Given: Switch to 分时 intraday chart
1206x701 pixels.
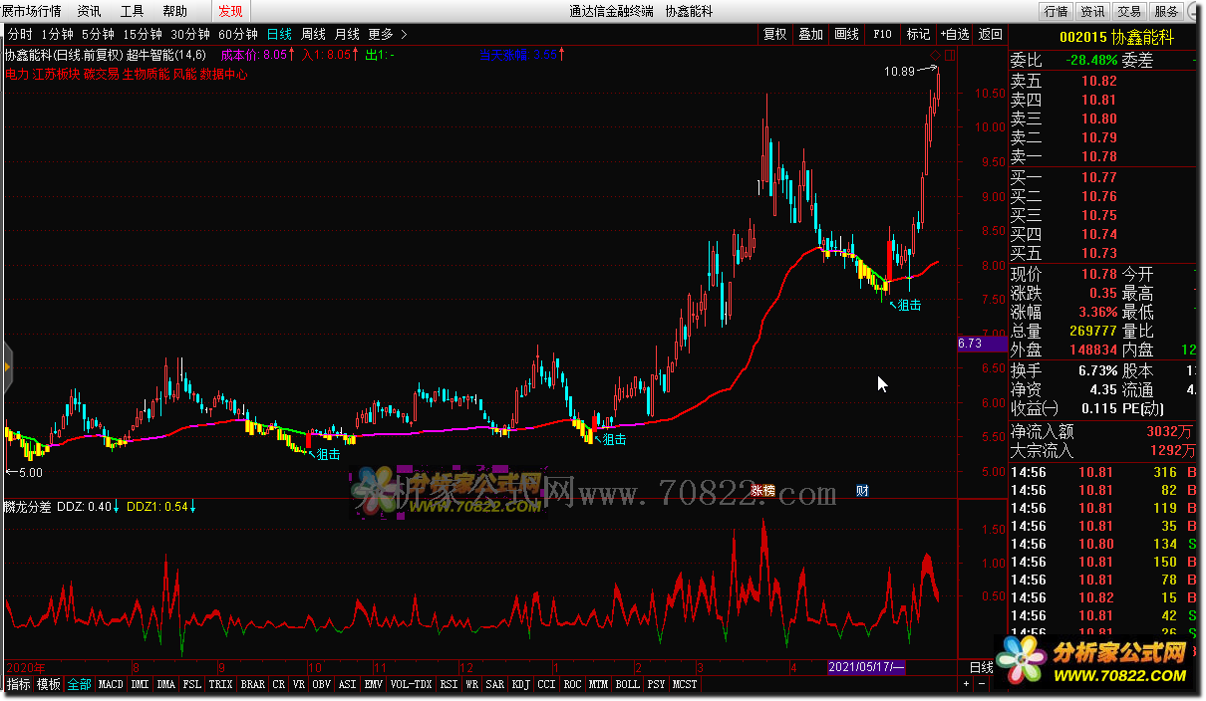Looking at the screenshot, I should click(19, 34).
